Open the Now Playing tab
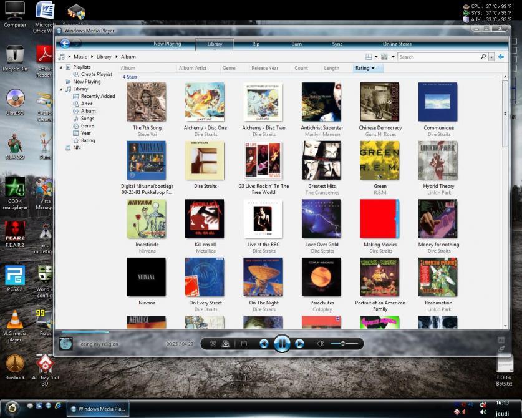This screenshot has height=418, width=522. click(167, 44)
